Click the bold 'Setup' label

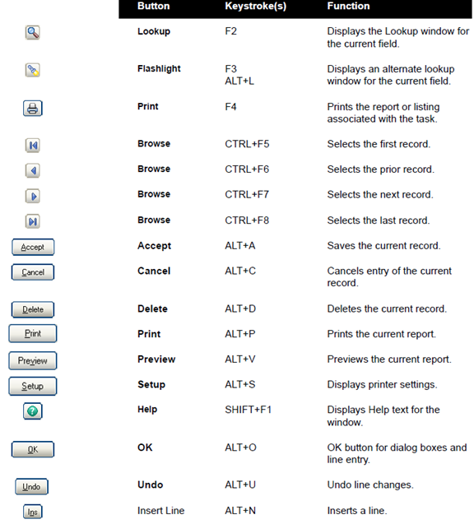click(151, 385)
